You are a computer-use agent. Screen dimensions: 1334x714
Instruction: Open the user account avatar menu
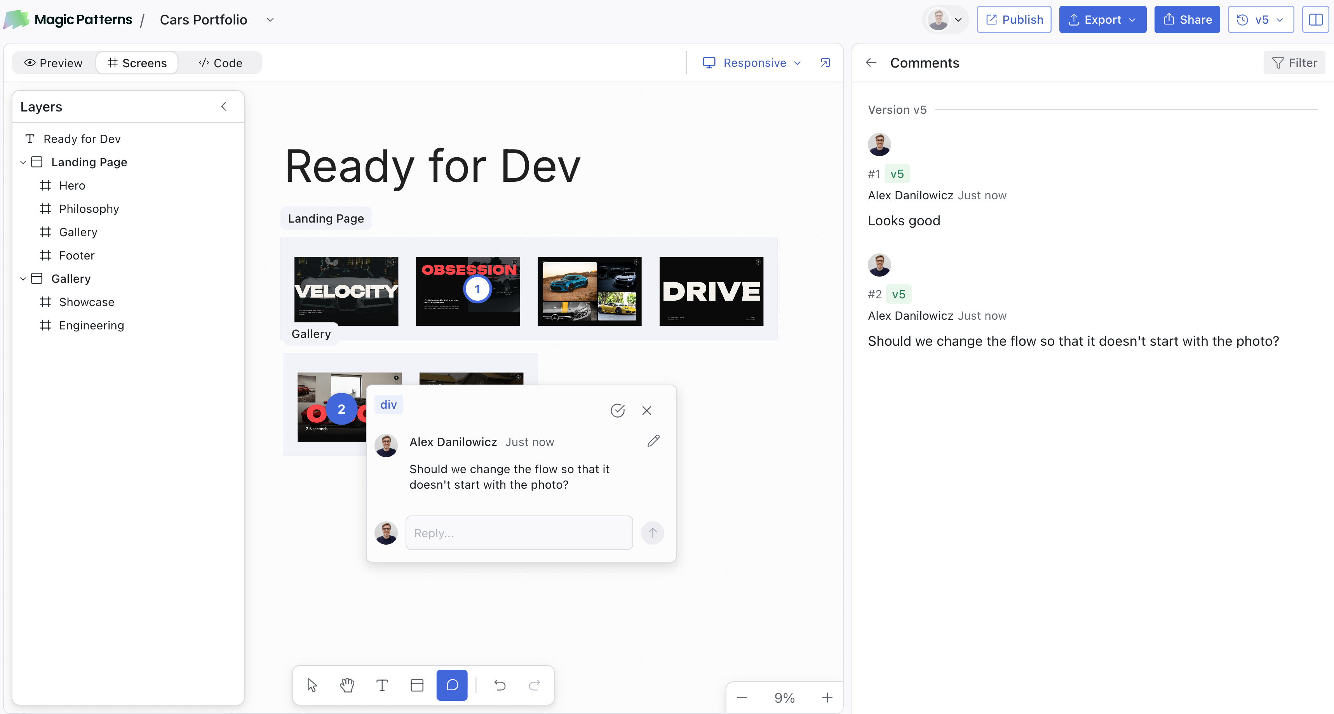click(x=945, y=20)
